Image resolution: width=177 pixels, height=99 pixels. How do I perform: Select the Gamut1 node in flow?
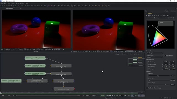click(64, 89)
